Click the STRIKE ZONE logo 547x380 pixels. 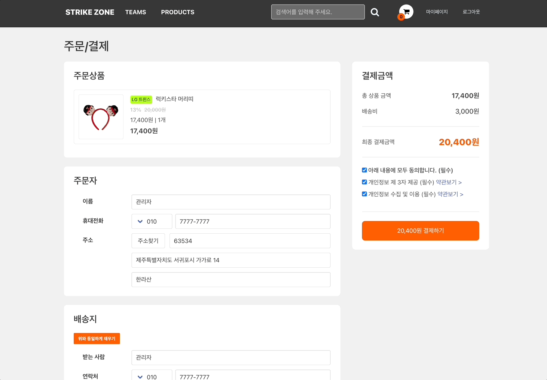pyautogui.click(x=90, y=12)
